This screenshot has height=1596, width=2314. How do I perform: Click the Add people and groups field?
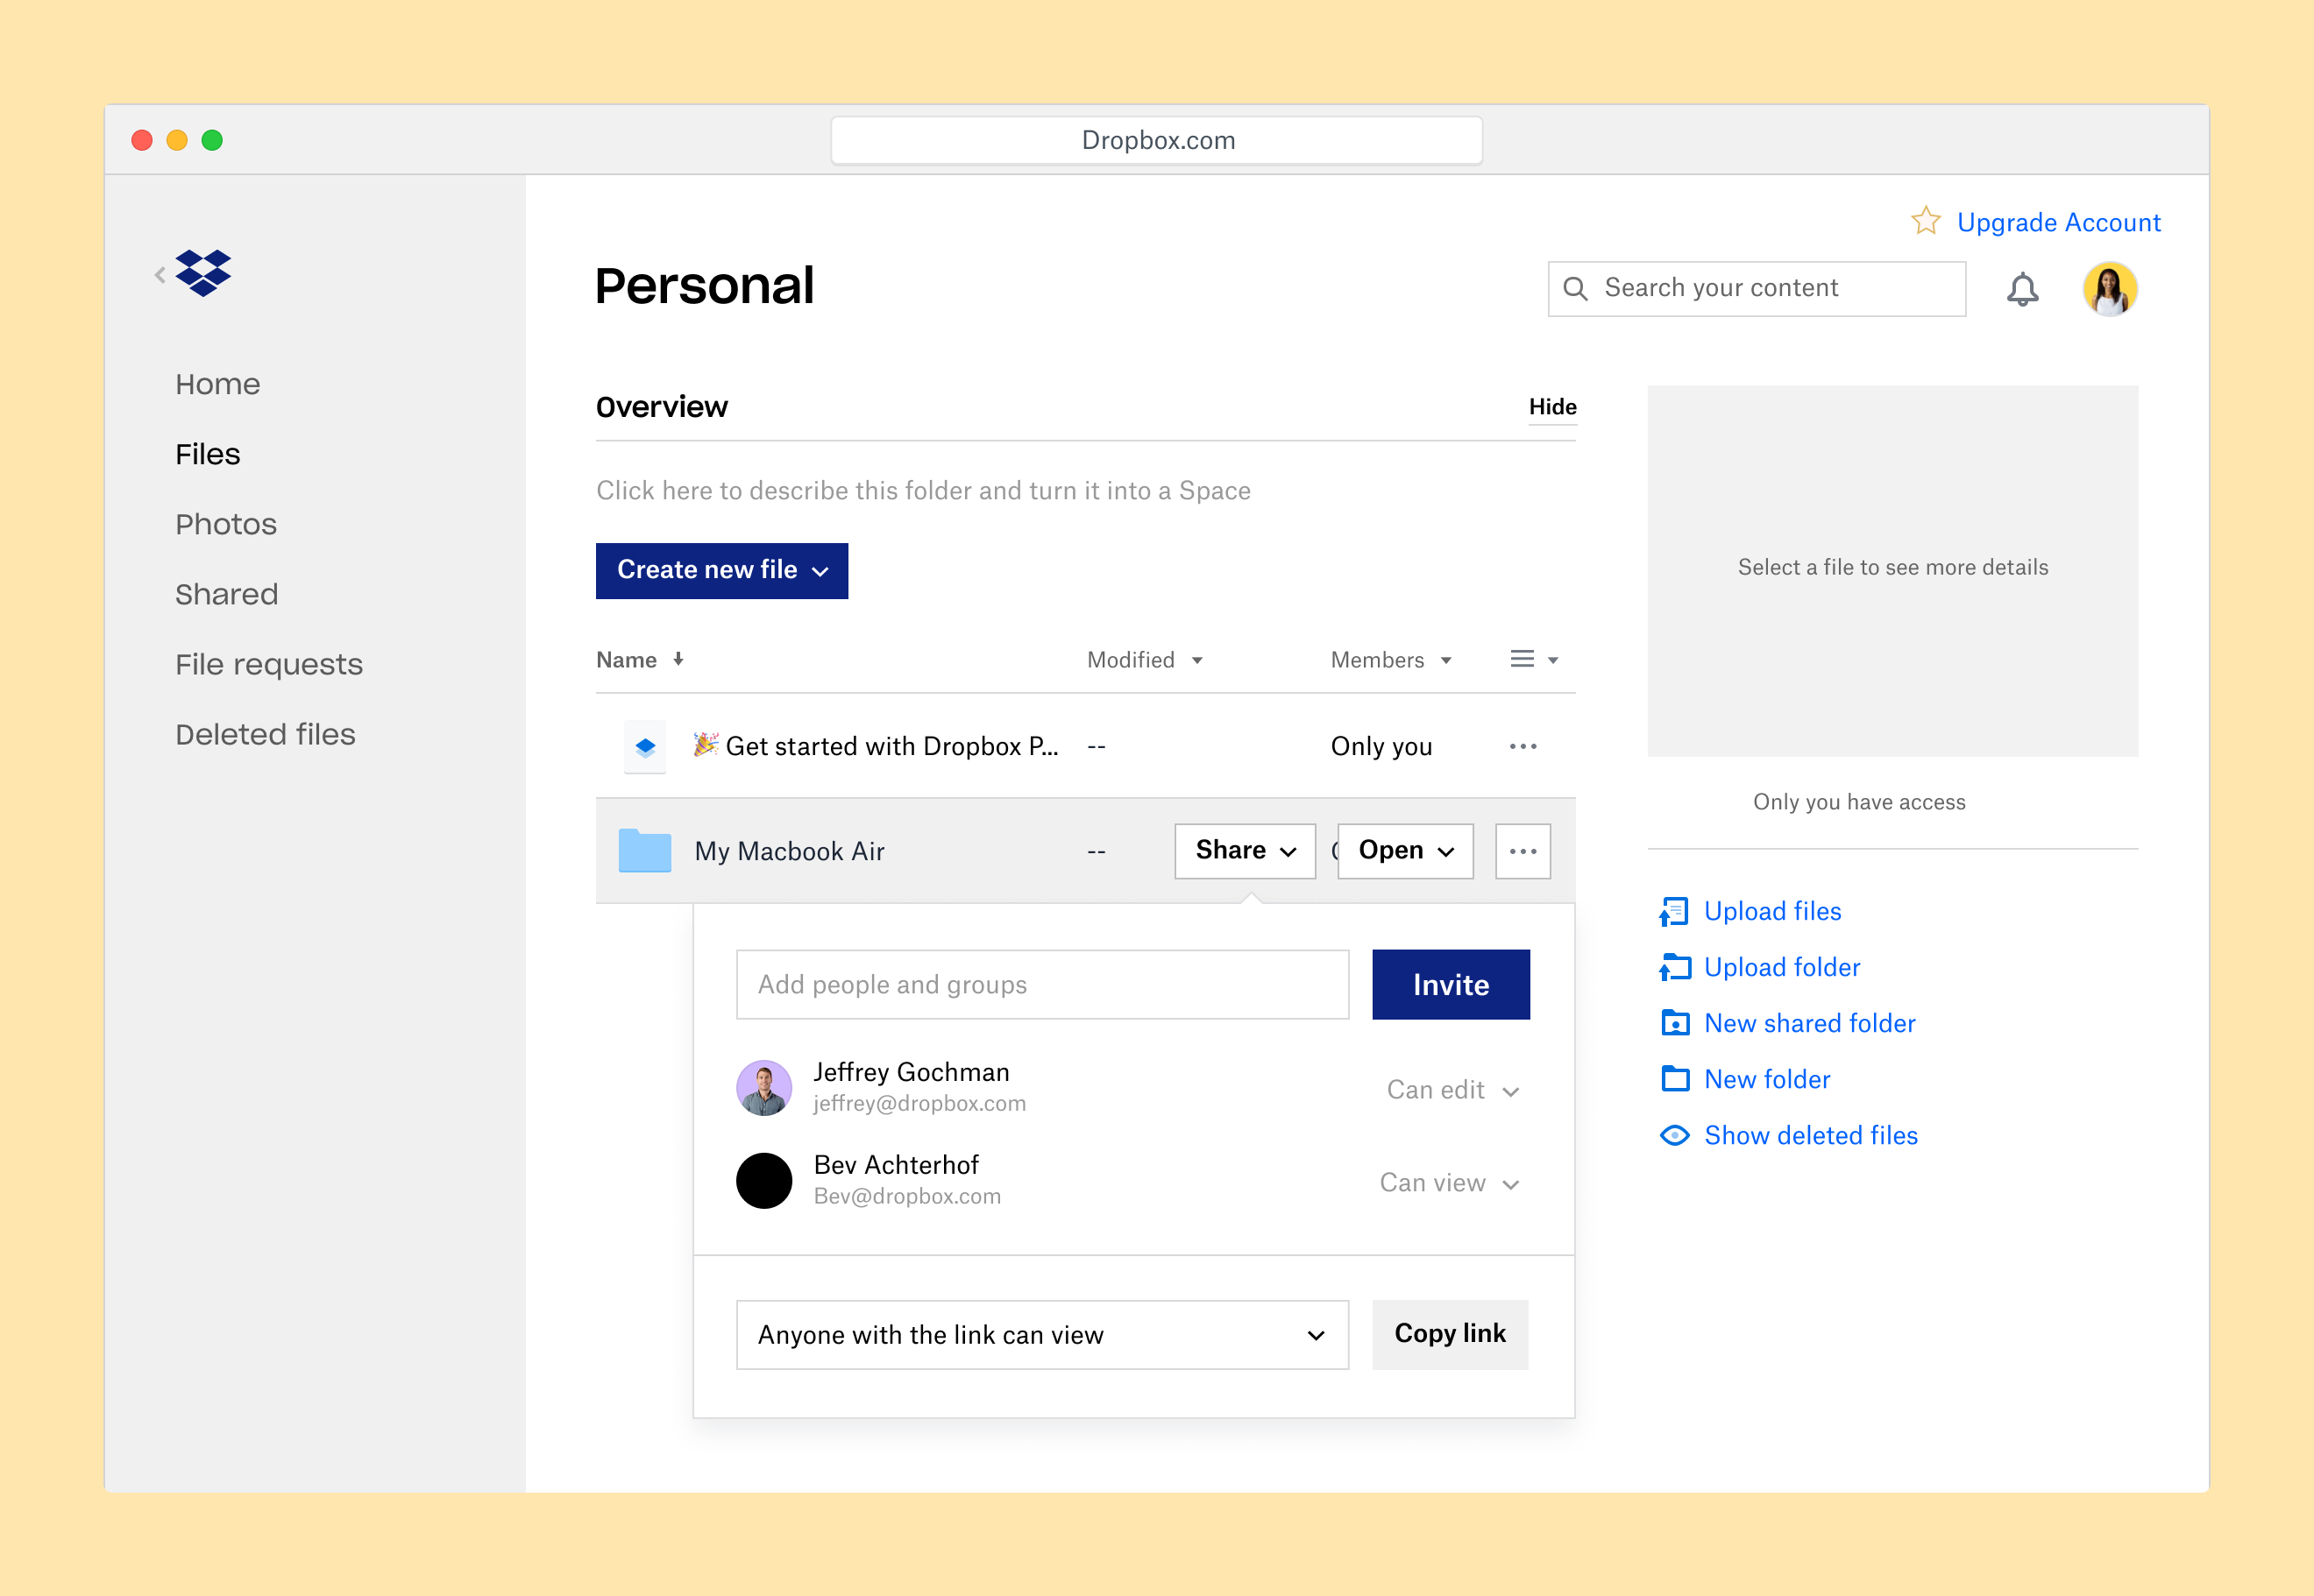point(1041,985)
